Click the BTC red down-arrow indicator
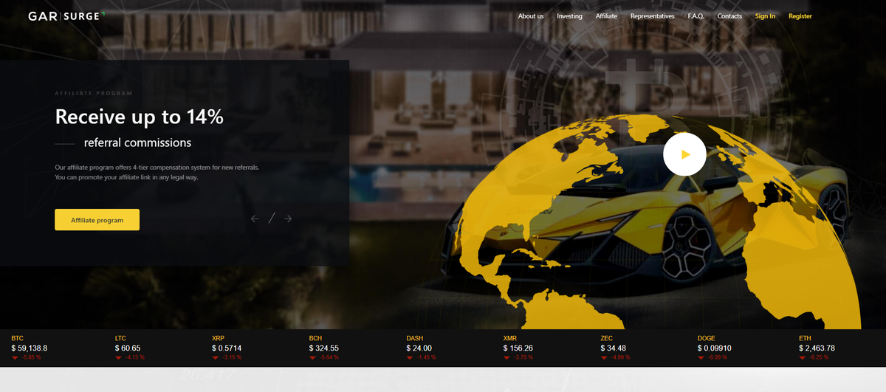The height and width of the screenshot is (392, 886). (15, 357)
